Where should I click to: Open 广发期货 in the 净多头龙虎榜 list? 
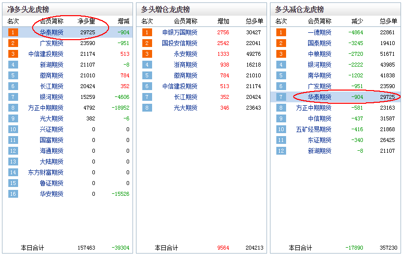click(51, 43)
